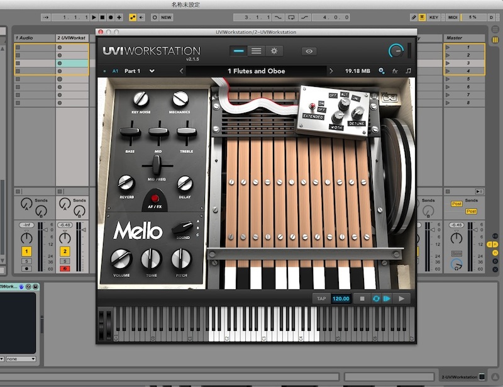Toggle the red AF / FX button
Viewport: 503px width, 387px height.
tap(155, 198)
